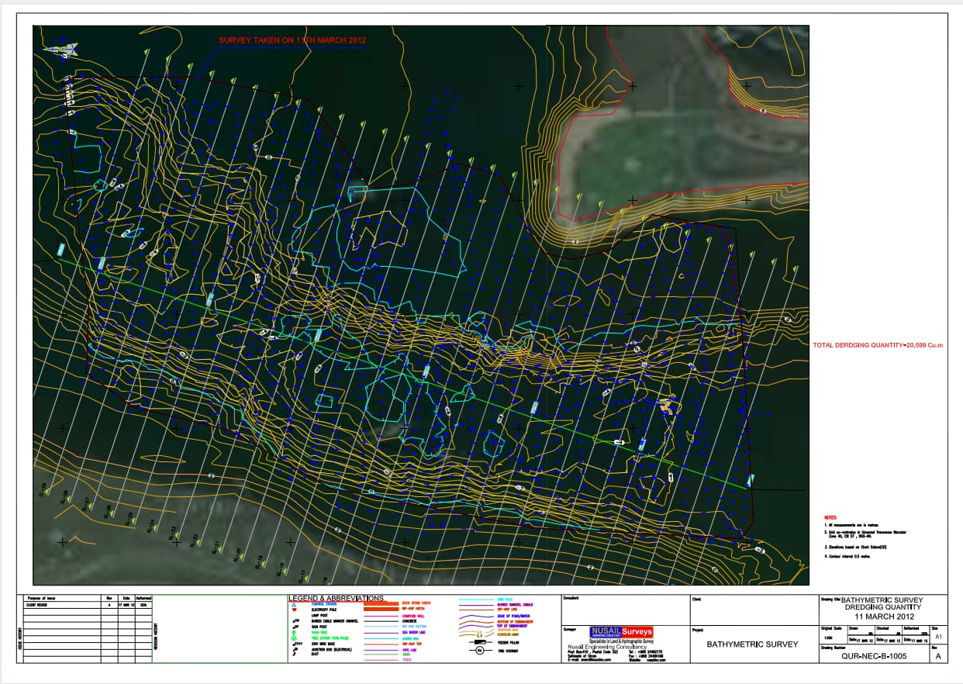Click the 'Consultant' field label

(572, 599)
